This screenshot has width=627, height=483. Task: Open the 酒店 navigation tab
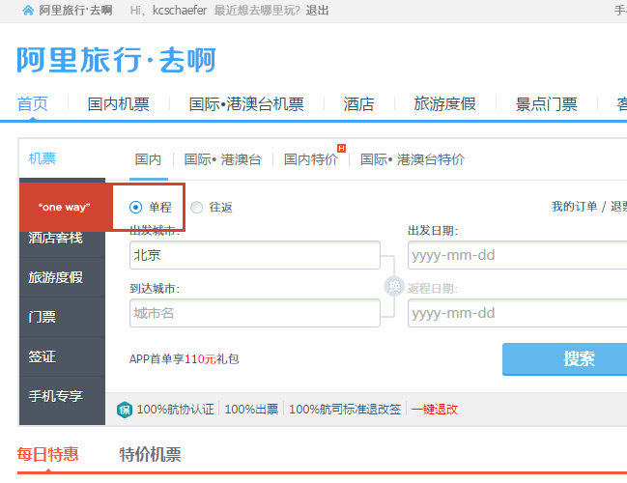pos(358,104)
